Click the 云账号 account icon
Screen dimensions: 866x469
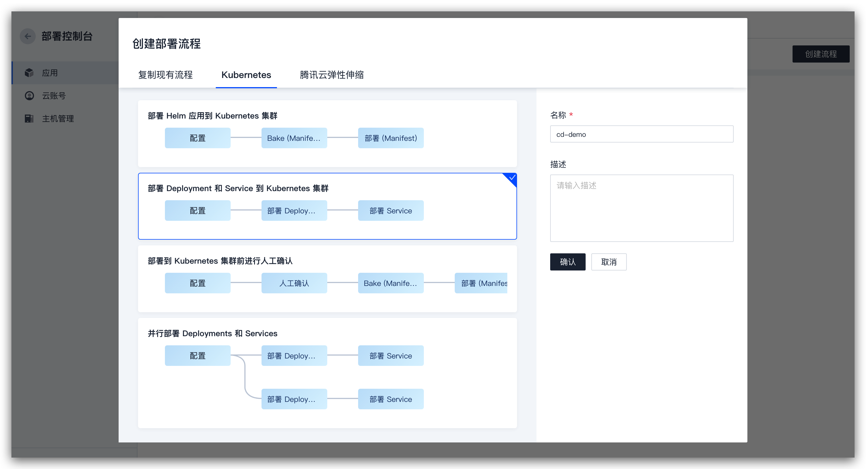(29, 96)
